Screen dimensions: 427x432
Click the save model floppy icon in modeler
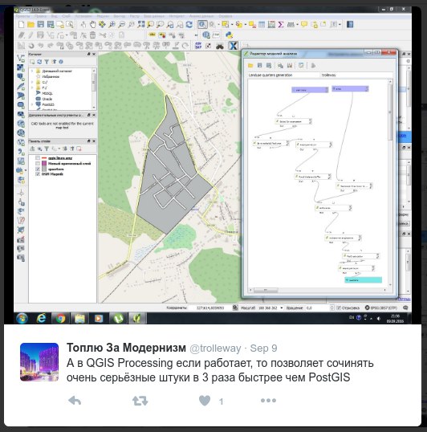(259, 65)
